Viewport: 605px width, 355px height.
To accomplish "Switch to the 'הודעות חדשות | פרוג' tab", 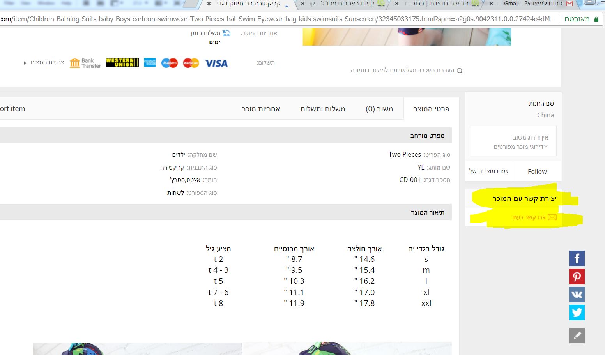I will [x=437, y=4].
